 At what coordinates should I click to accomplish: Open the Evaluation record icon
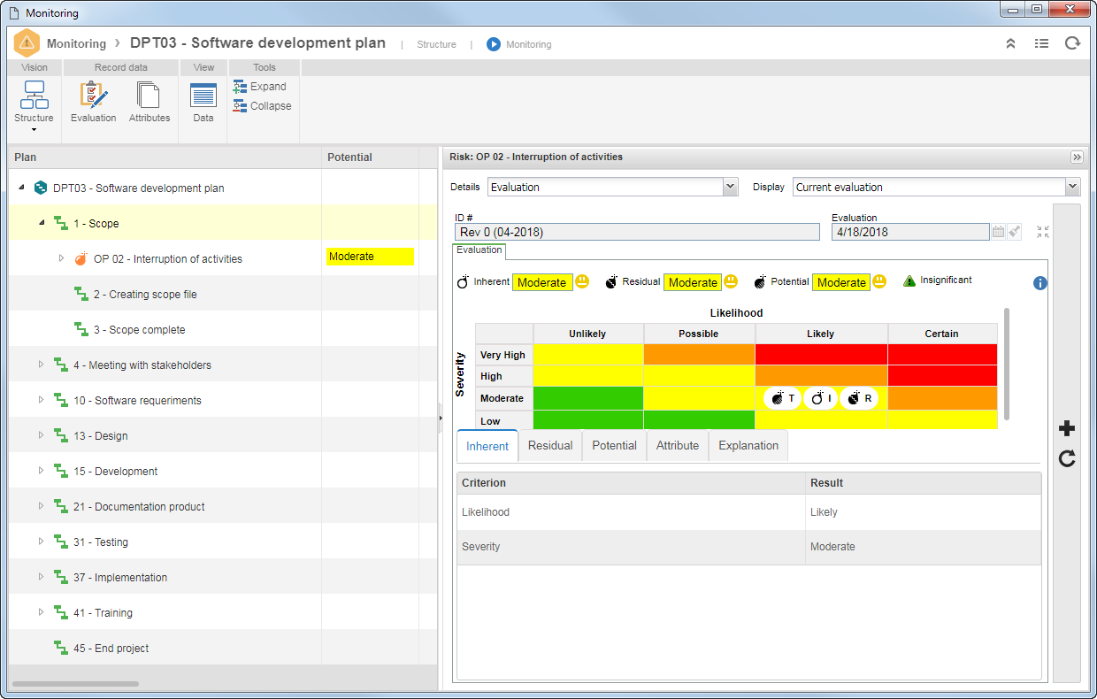[x=93, y=101]
